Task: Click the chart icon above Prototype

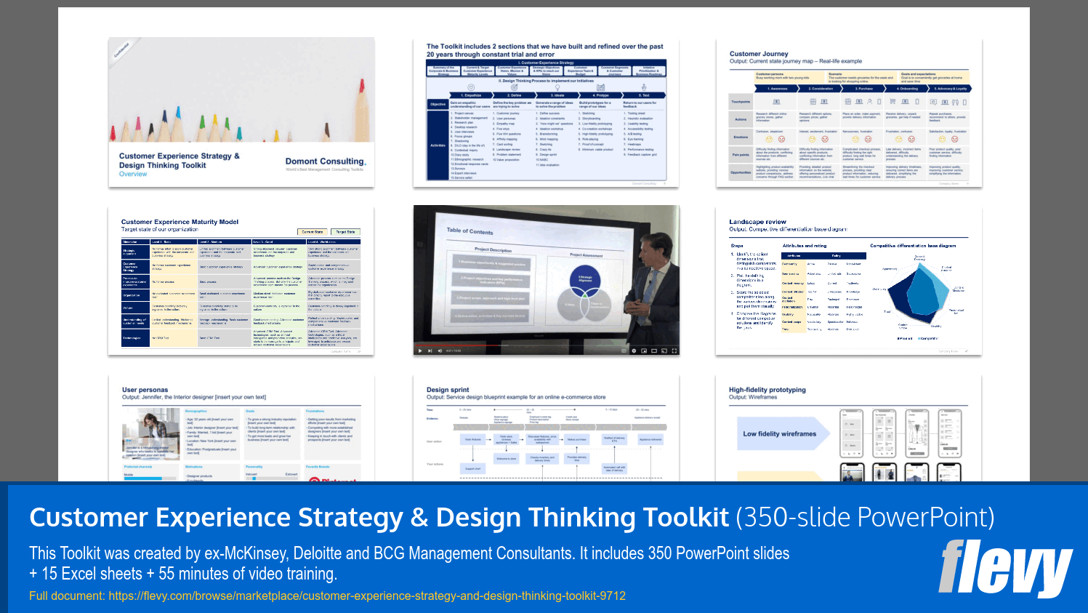Action: [x=601, y=87]
